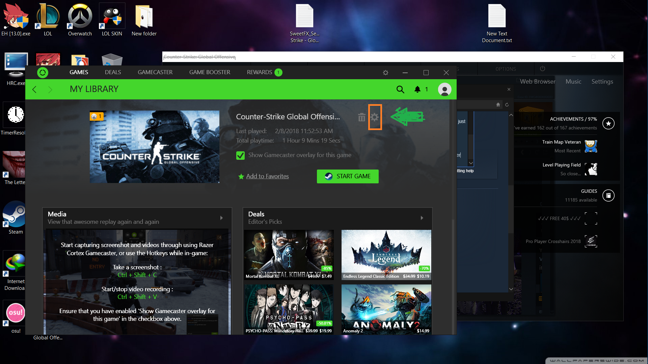Click the Steam achievements star icon
648x364 pixels.
(609, 123)
